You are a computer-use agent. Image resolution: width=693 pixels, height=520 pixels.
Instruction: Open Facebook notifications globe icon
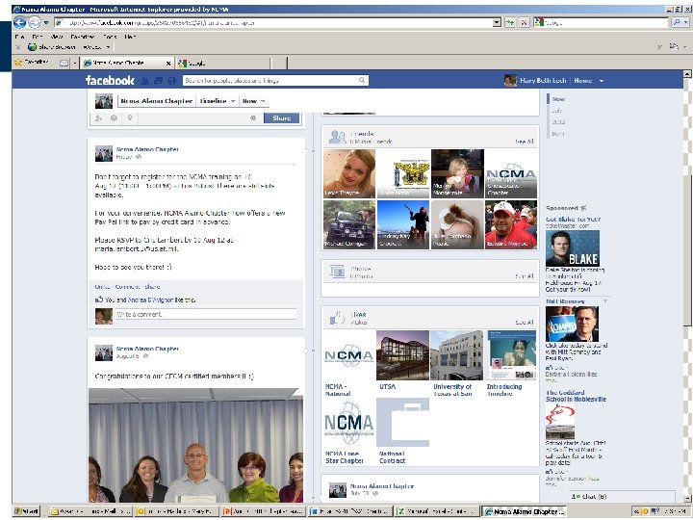[x=172, y=81]
